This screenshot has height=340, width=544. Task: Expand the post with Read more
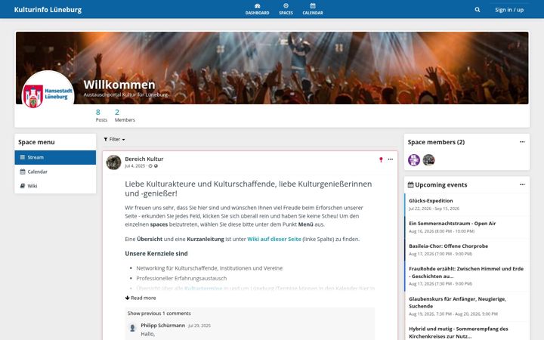click(x=141, y=298)
